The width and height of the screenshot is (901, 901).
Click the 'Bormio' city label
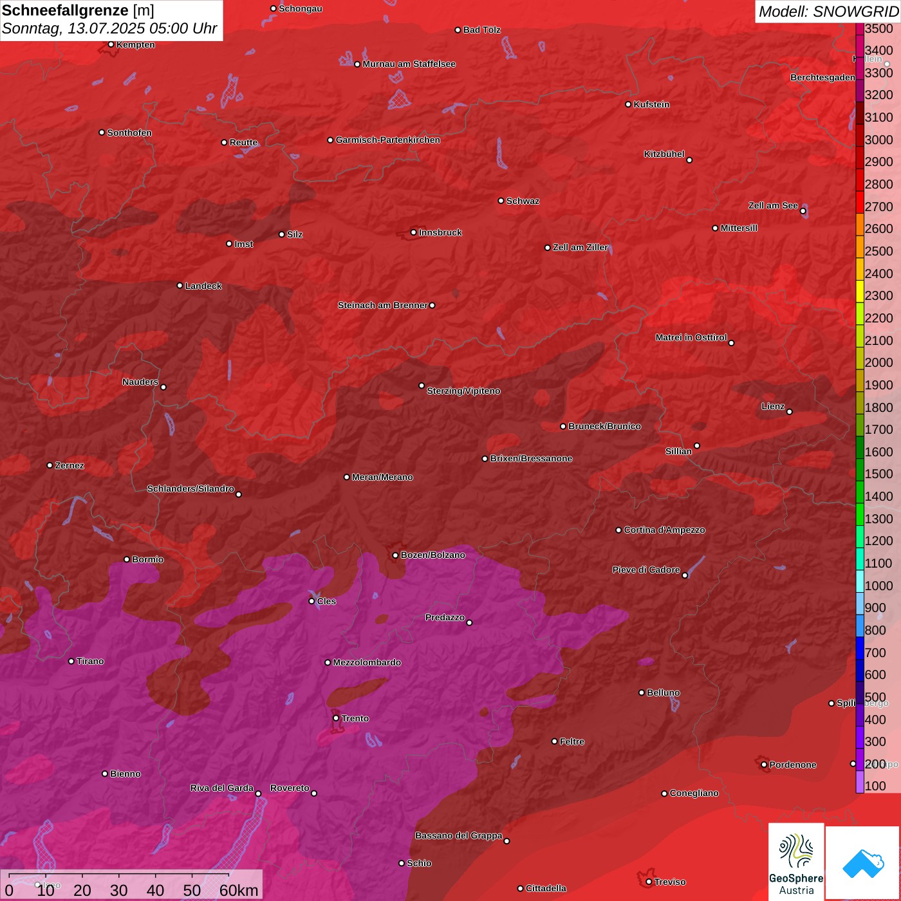(147, 559)
